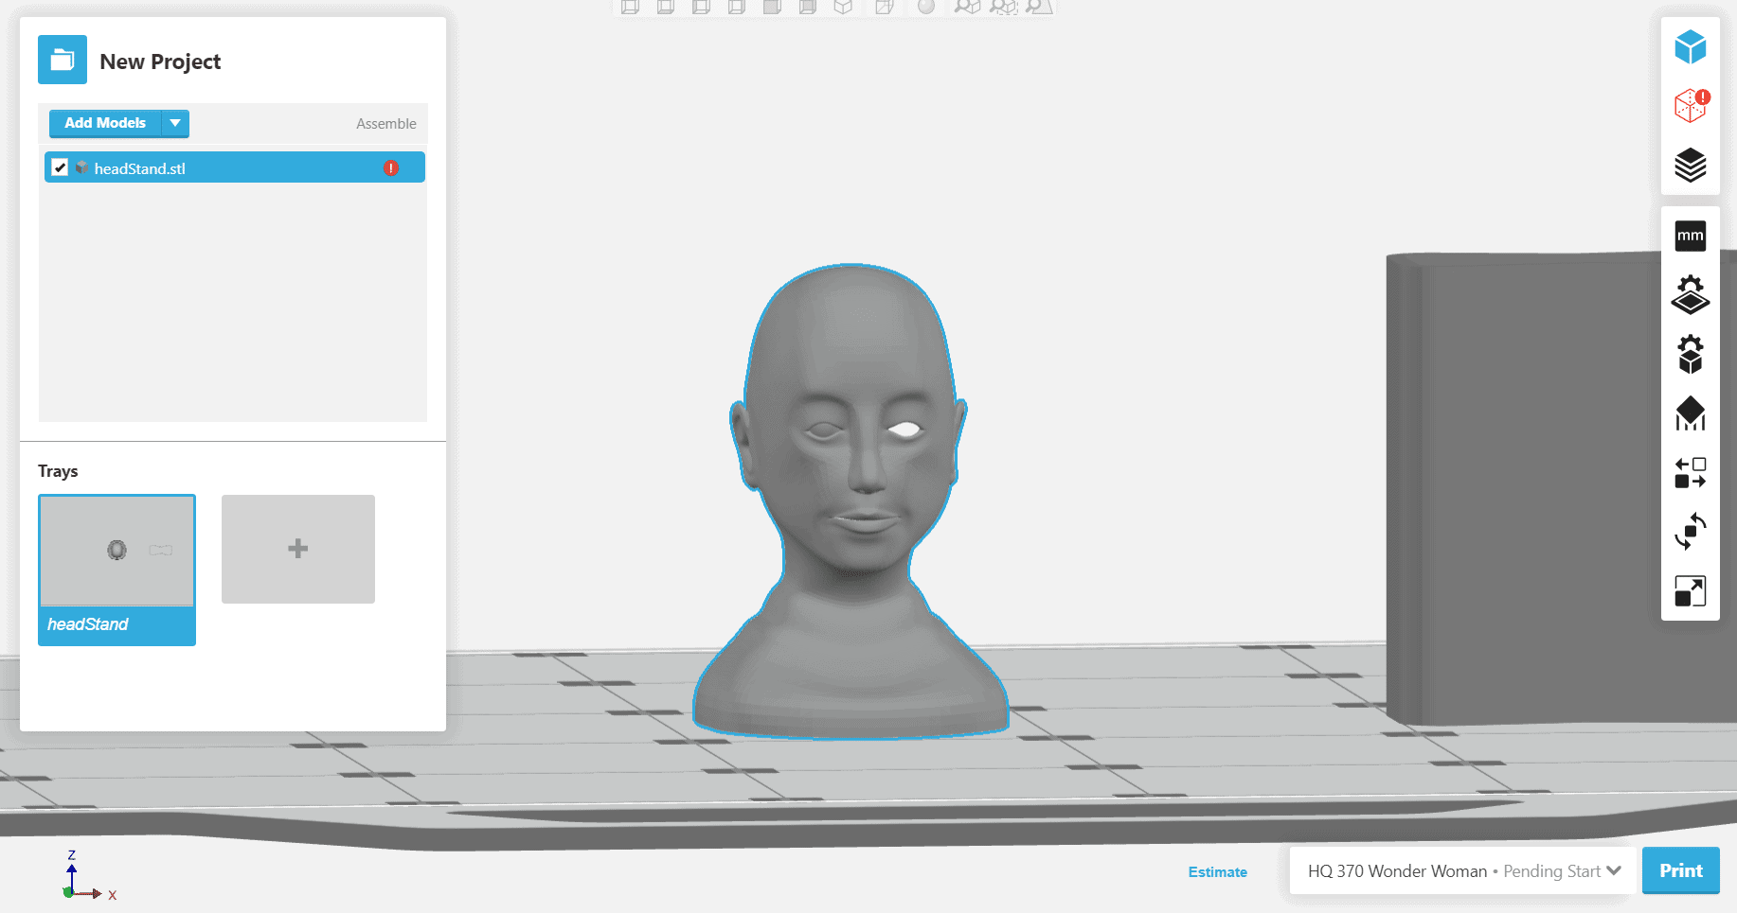Click the sphere shading icon in top toolbar
1737x913 pixels.
tap(926, 7)
